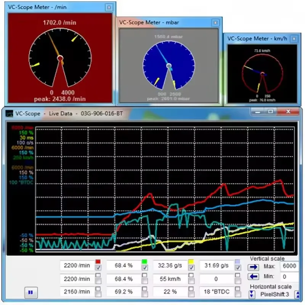Pick the yellow channel color swatch
The image size is (305, 305).
click(x=191, y=262)
